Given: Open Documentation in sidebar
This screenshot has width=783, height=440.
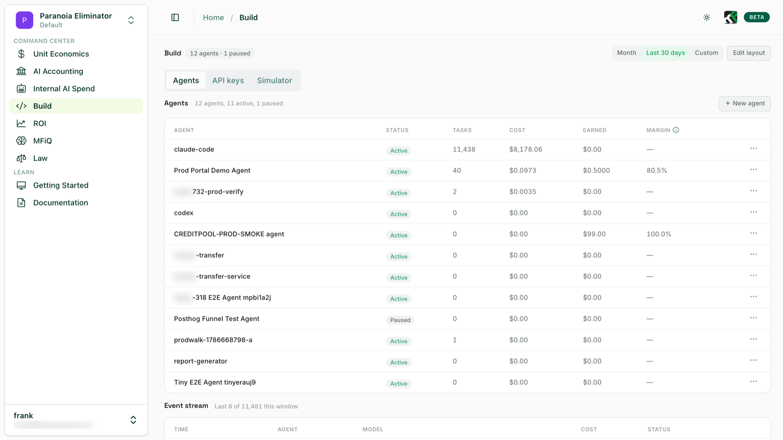Looking at the screenshot, I should pos(76,203).
